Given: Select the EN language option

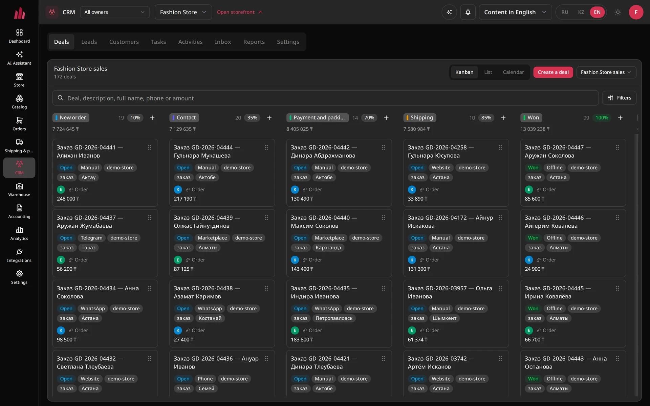Looking at the screenshot, I should [597, 12].
